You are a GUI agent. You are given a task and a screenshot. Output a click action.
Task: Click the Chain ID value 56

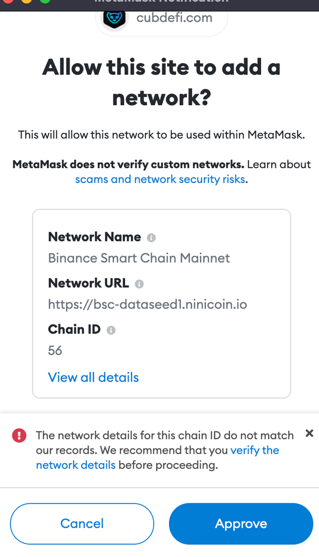pos(55,351)
